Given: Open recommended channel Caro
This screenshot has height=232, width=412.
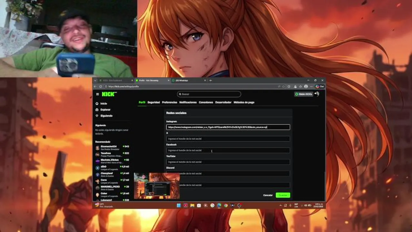Looking at the screenshot, I should [x=112, y=181].
